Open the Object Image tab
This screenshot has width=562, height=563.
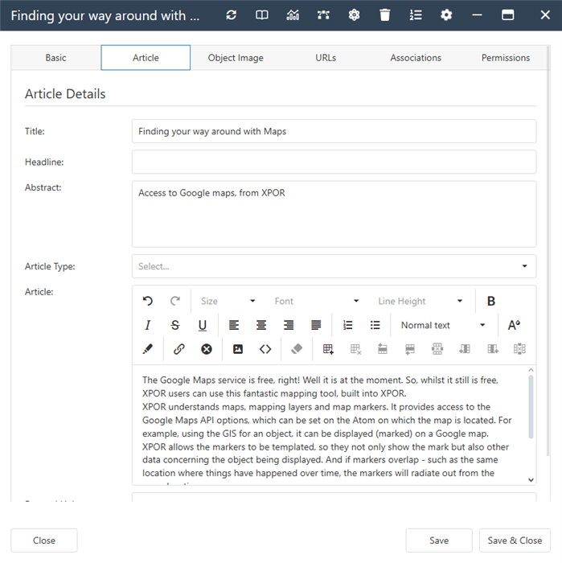pyautogui.click(x=236, y=58)
